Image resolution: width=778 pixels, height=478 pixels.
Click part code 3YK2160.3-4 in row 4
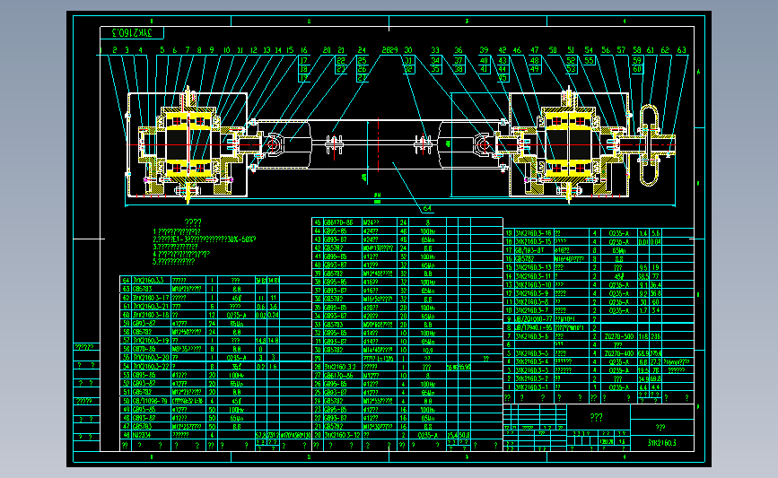point(532,361)
